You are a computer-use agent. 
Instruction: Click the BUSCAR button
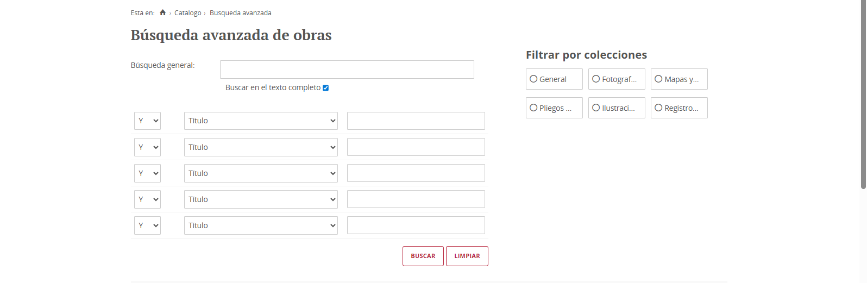point(423,256)
